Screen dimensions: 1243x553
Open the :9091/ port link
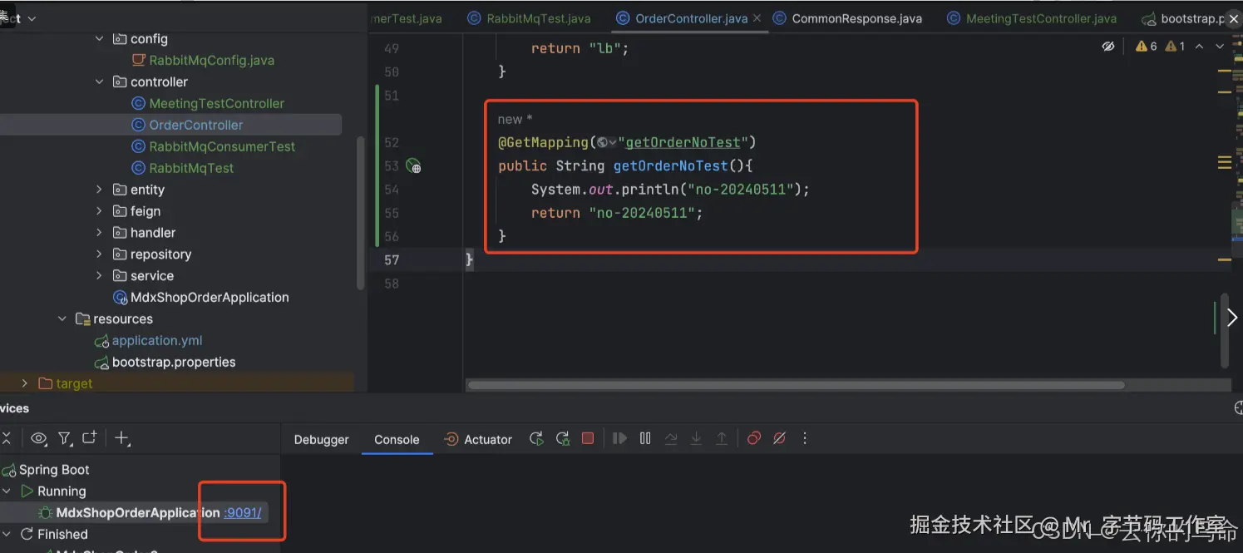[243, 512]
